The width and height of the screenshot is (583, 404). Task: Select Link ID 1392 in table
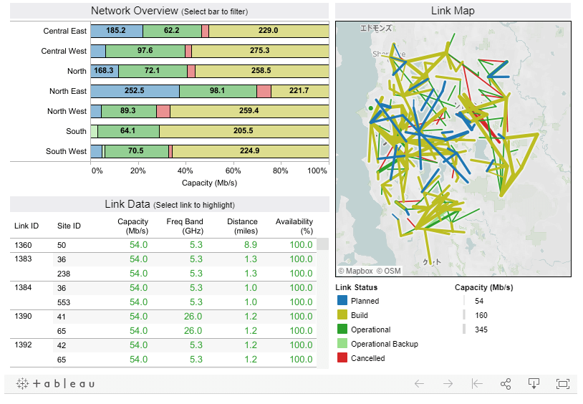pos(23,345)
